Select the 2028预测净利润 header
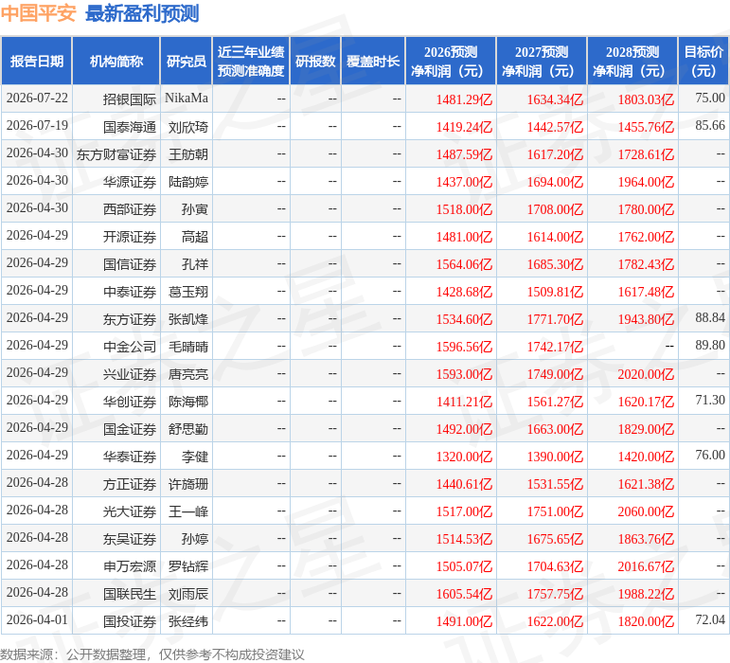 tap(632, 61)
